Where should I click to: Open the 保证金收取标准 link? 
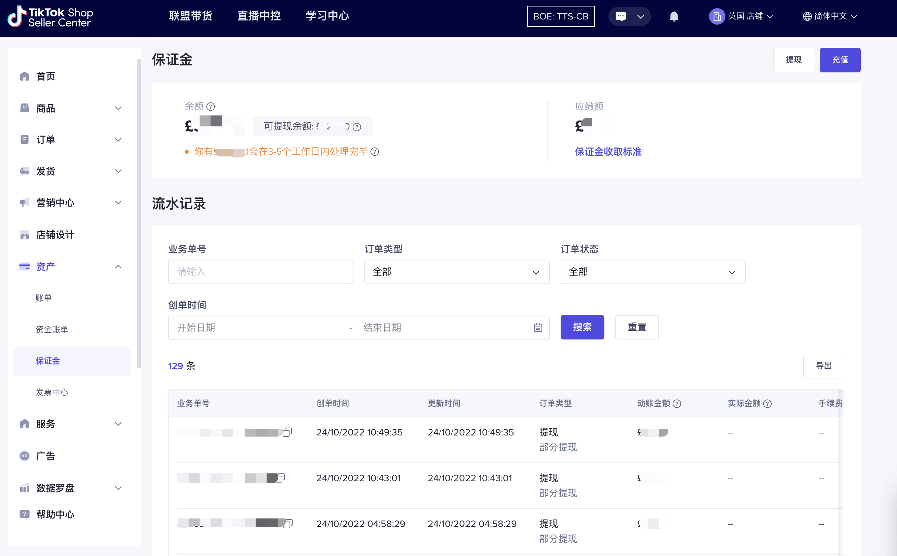607,152
